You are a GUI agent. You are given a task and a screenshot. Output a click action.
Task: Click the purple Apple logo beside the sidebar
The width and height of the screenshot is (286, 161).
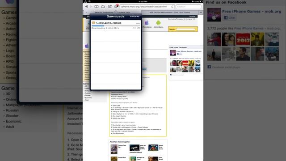click(x=87, y=46)
